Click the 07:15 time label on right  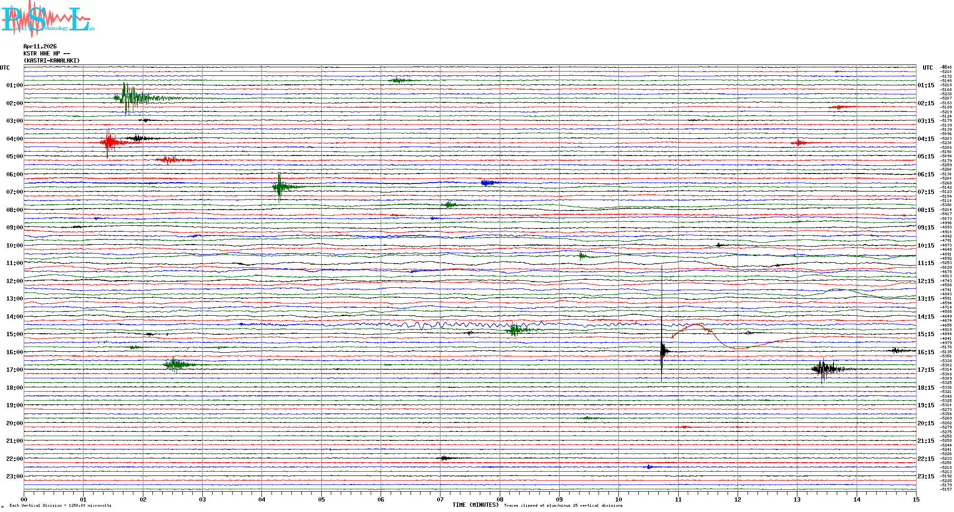tap(926, 192)
